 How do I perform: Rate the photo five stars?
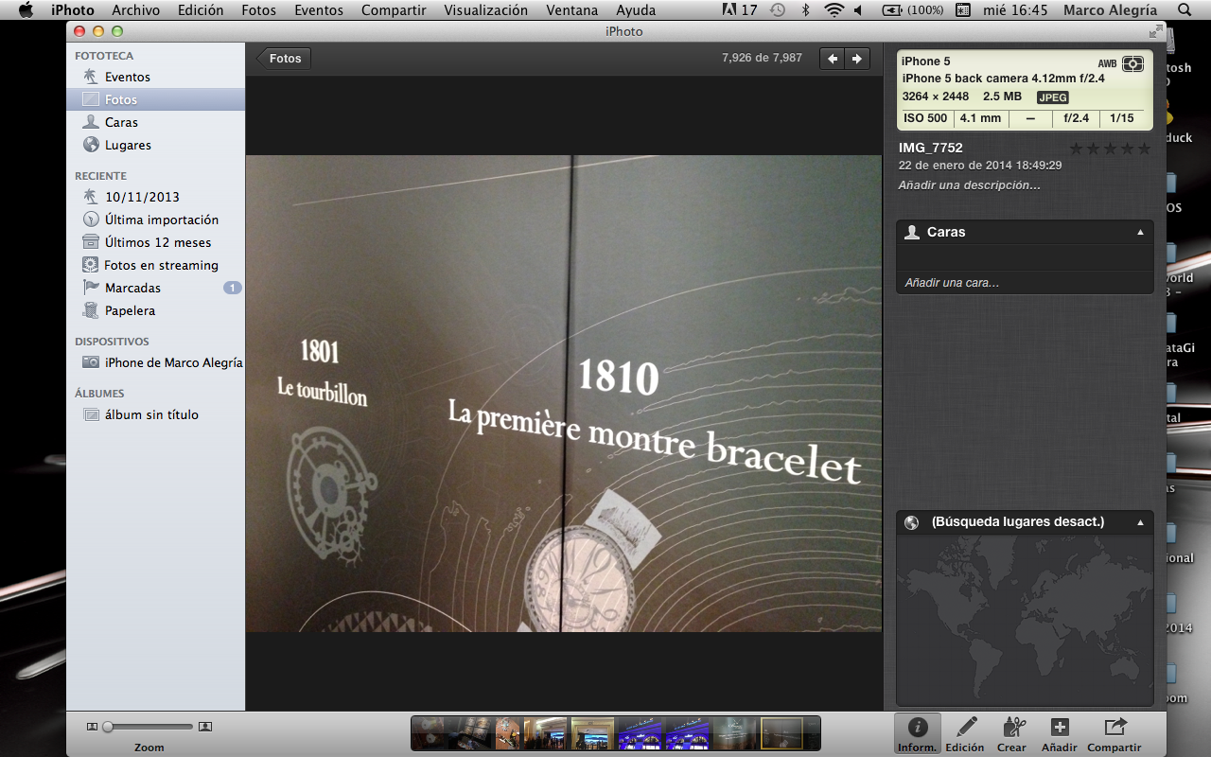click(x=1144, y=149)
